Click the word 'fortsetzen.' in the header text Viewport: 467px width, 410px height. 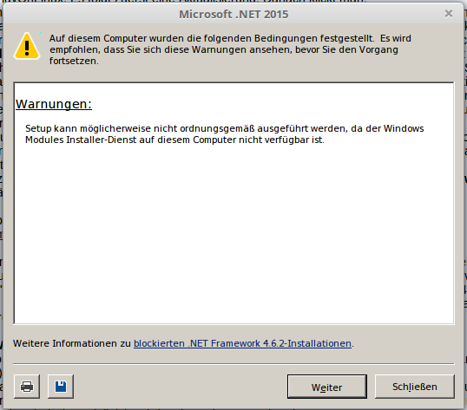coord(74,61)
